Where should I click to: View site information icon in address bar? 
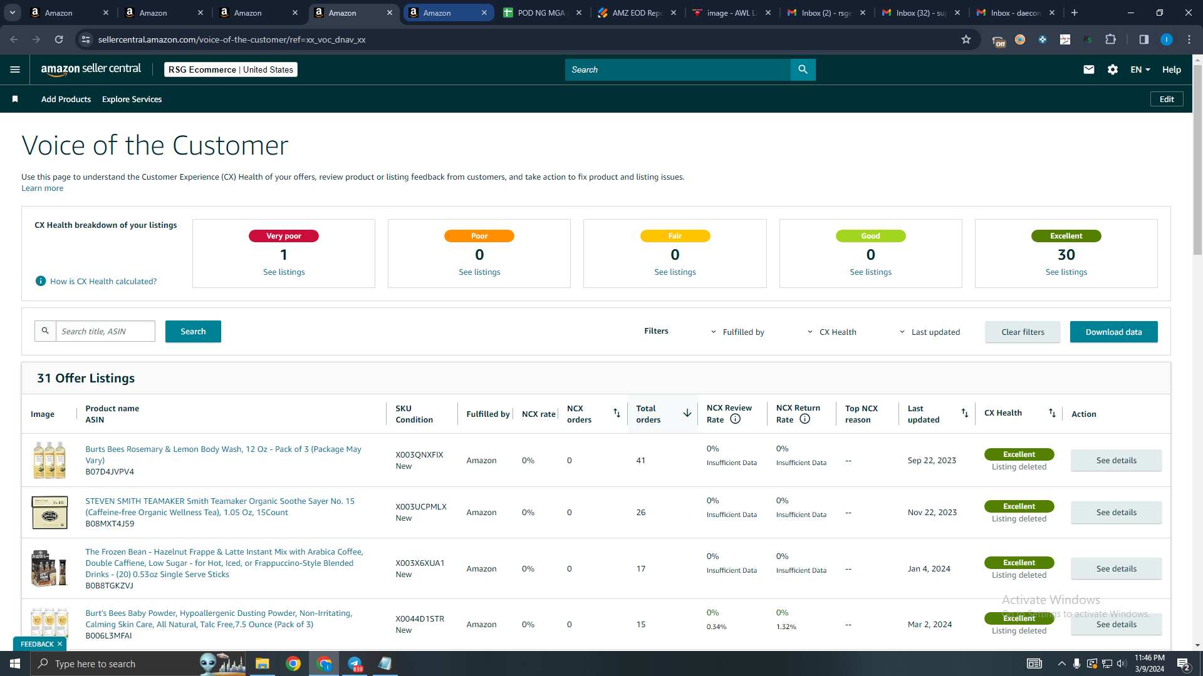[x=86, y=39]
